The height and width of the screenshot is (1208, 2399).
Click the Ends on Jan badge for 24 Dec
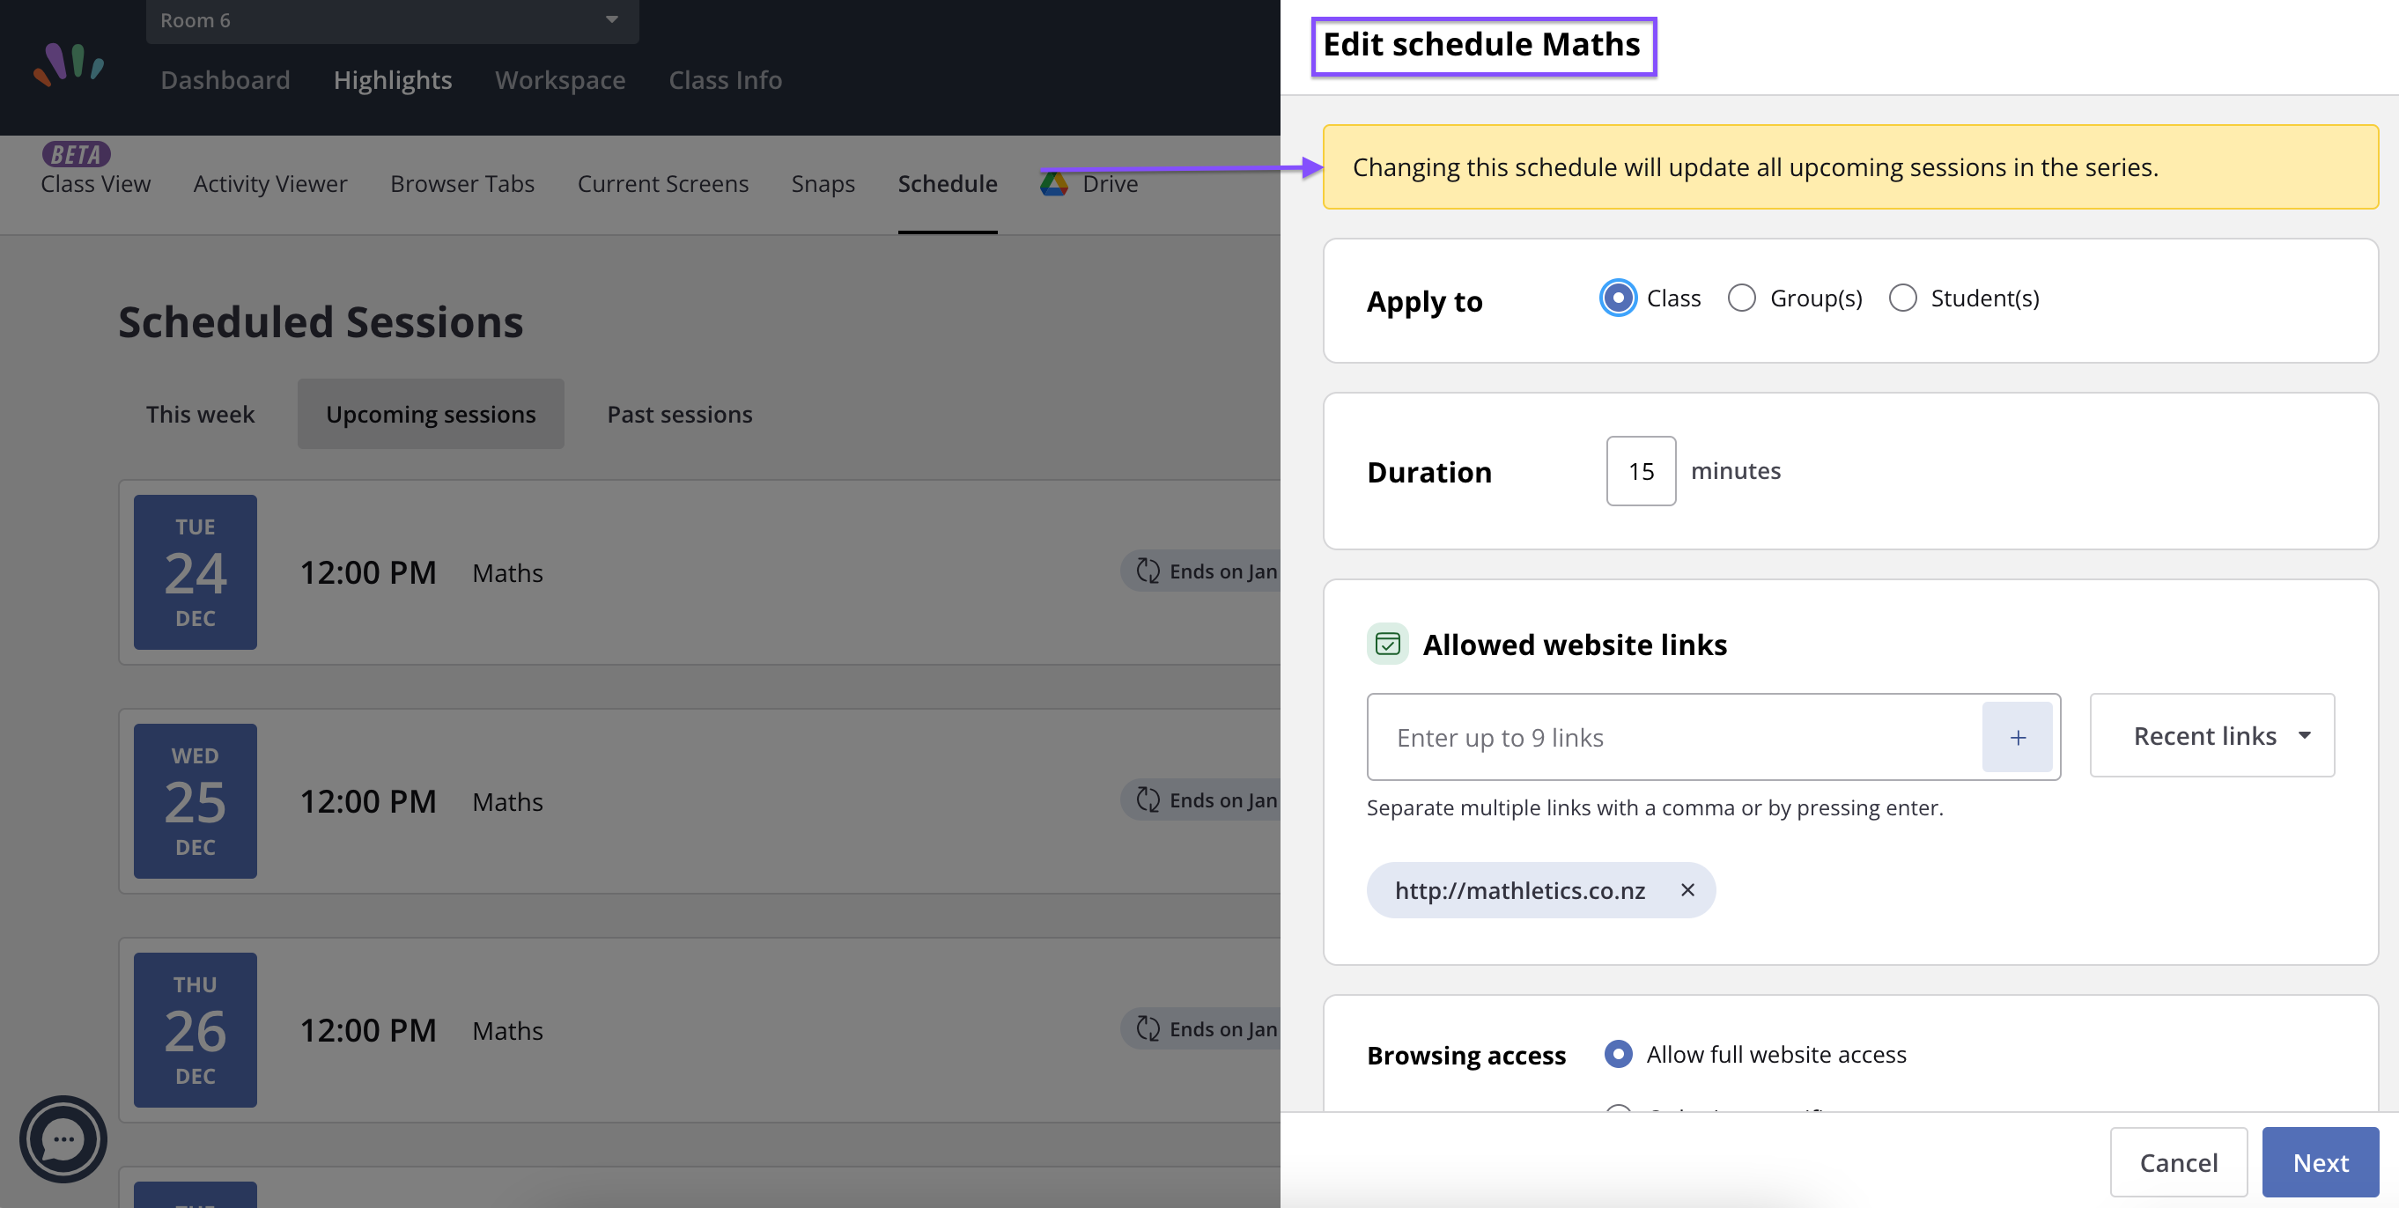click(1201, 571)
